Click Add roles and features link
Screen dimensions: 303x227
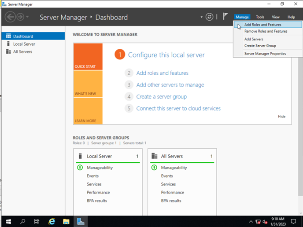tap(163, 73)
